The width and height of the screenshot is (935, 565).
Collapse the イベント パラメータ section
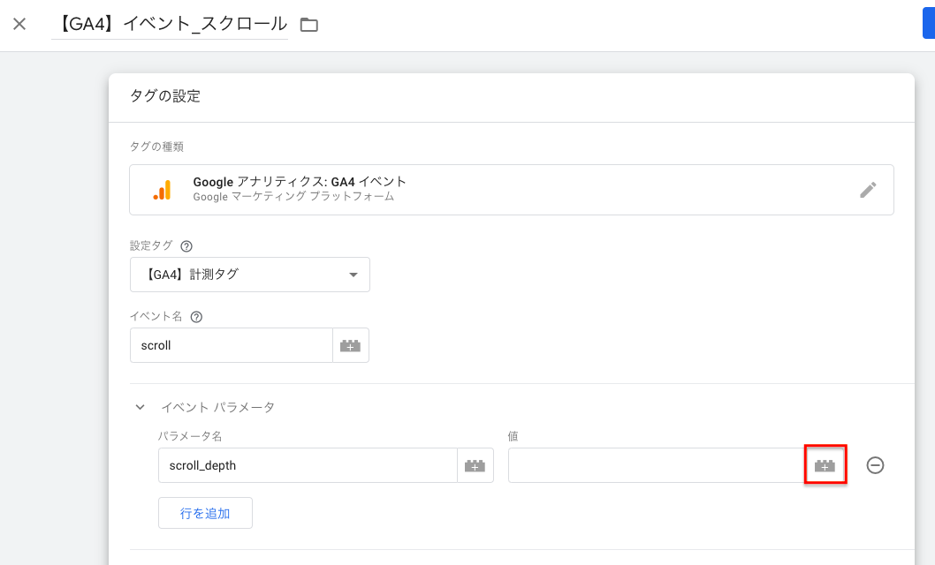click(141, 407)
